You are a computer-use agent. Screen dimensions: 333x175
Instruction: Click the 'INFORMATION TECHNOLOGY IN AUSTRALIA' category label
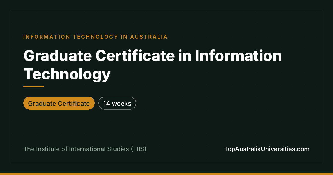(95, 37)
